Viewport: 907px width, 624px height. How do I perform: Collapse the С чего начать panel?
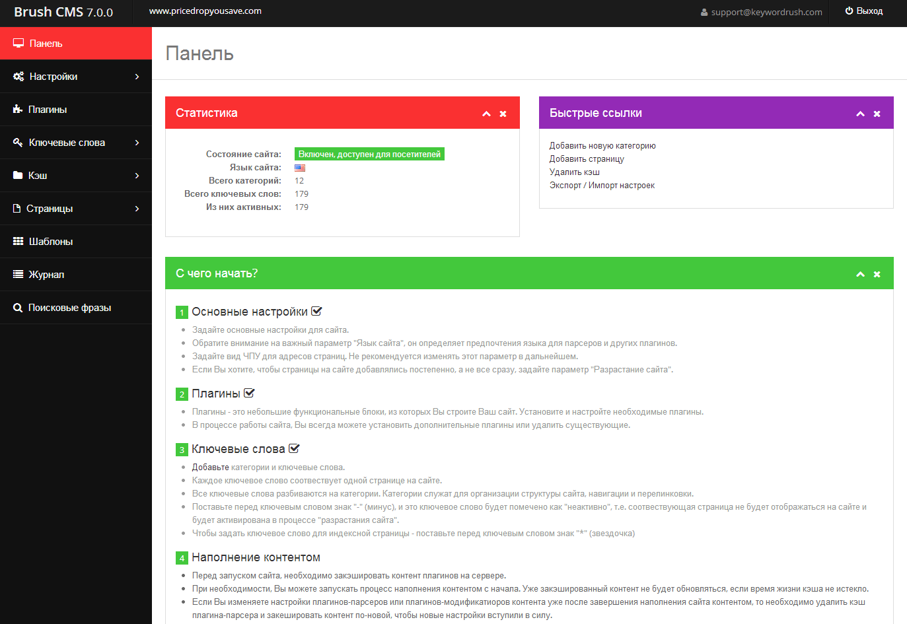860,273
